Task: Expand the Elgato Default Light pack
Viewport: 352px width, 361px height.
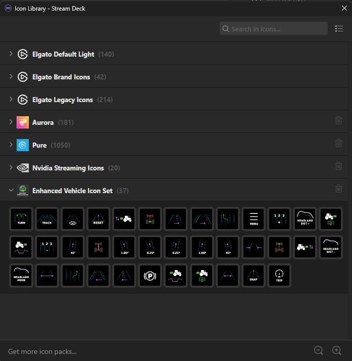Action: (11, 54)
